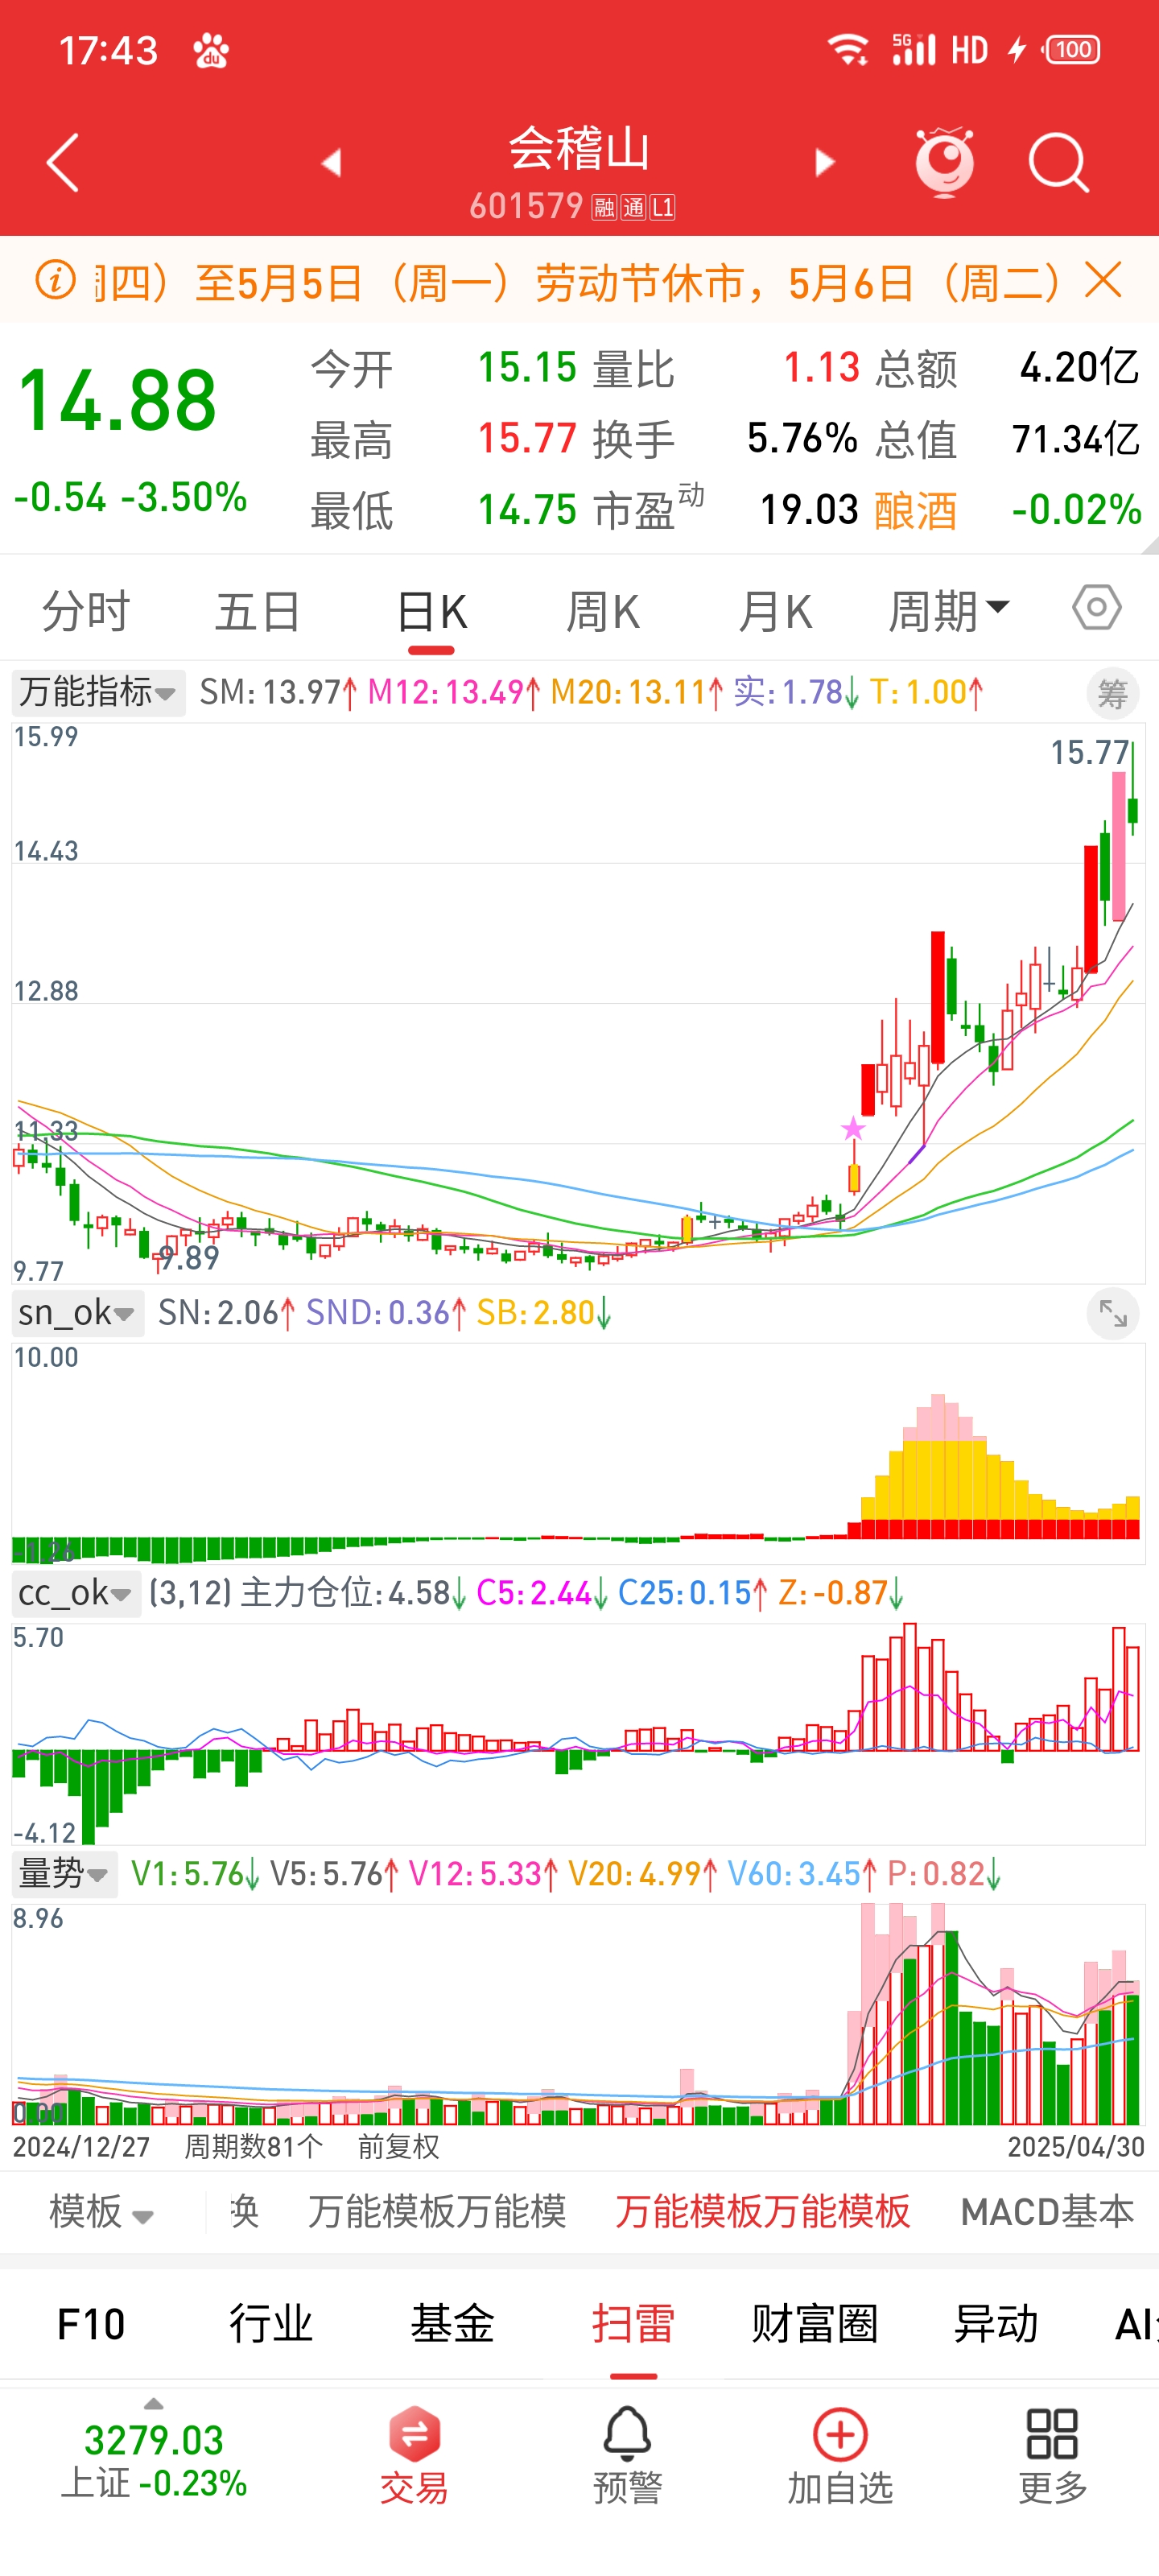Open the 万能指标 indicator dropdown

coord(98,692)
